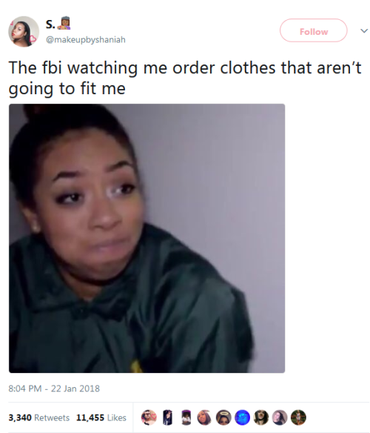Open narrow dark liker avatar with long hair

tap(167, 417)
